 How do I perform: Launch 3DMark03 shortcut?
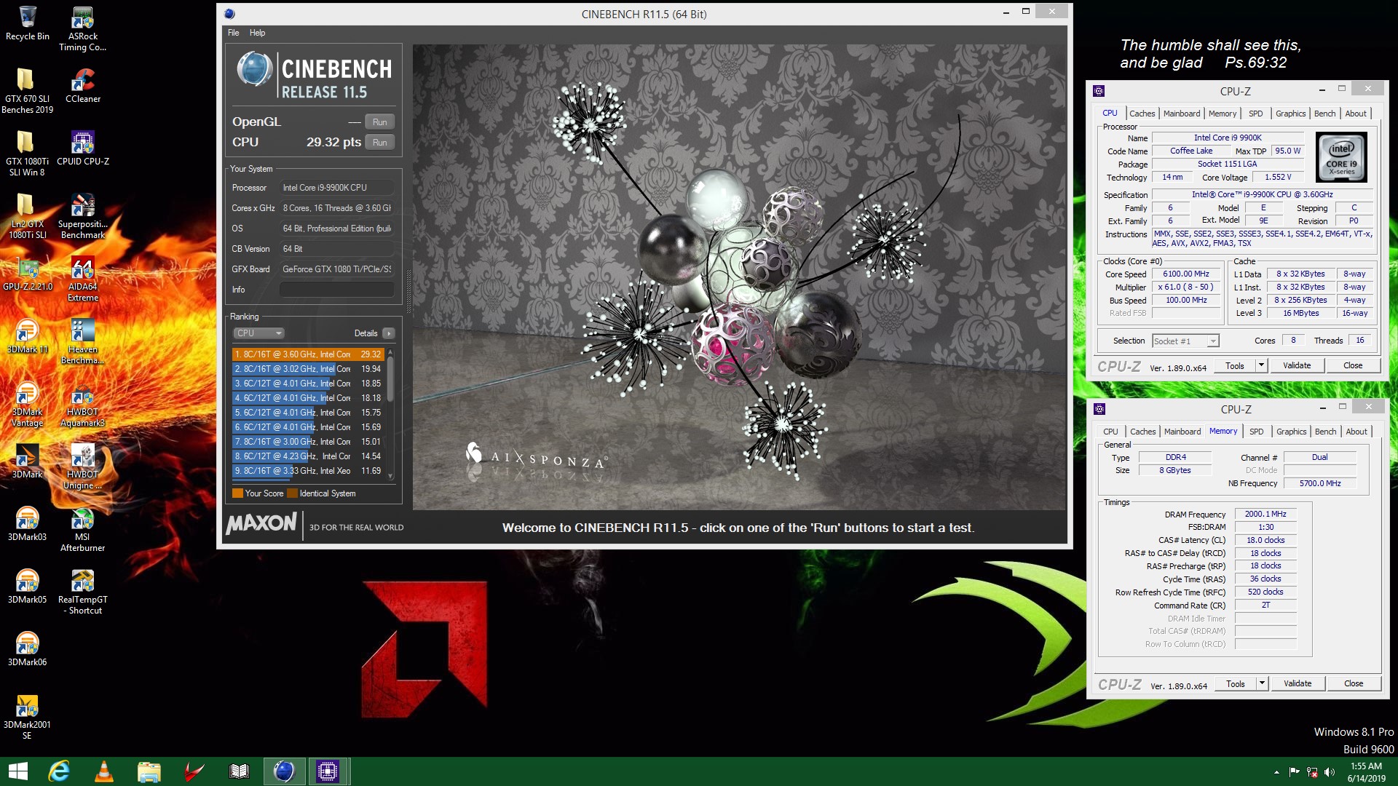click(28, 524)
